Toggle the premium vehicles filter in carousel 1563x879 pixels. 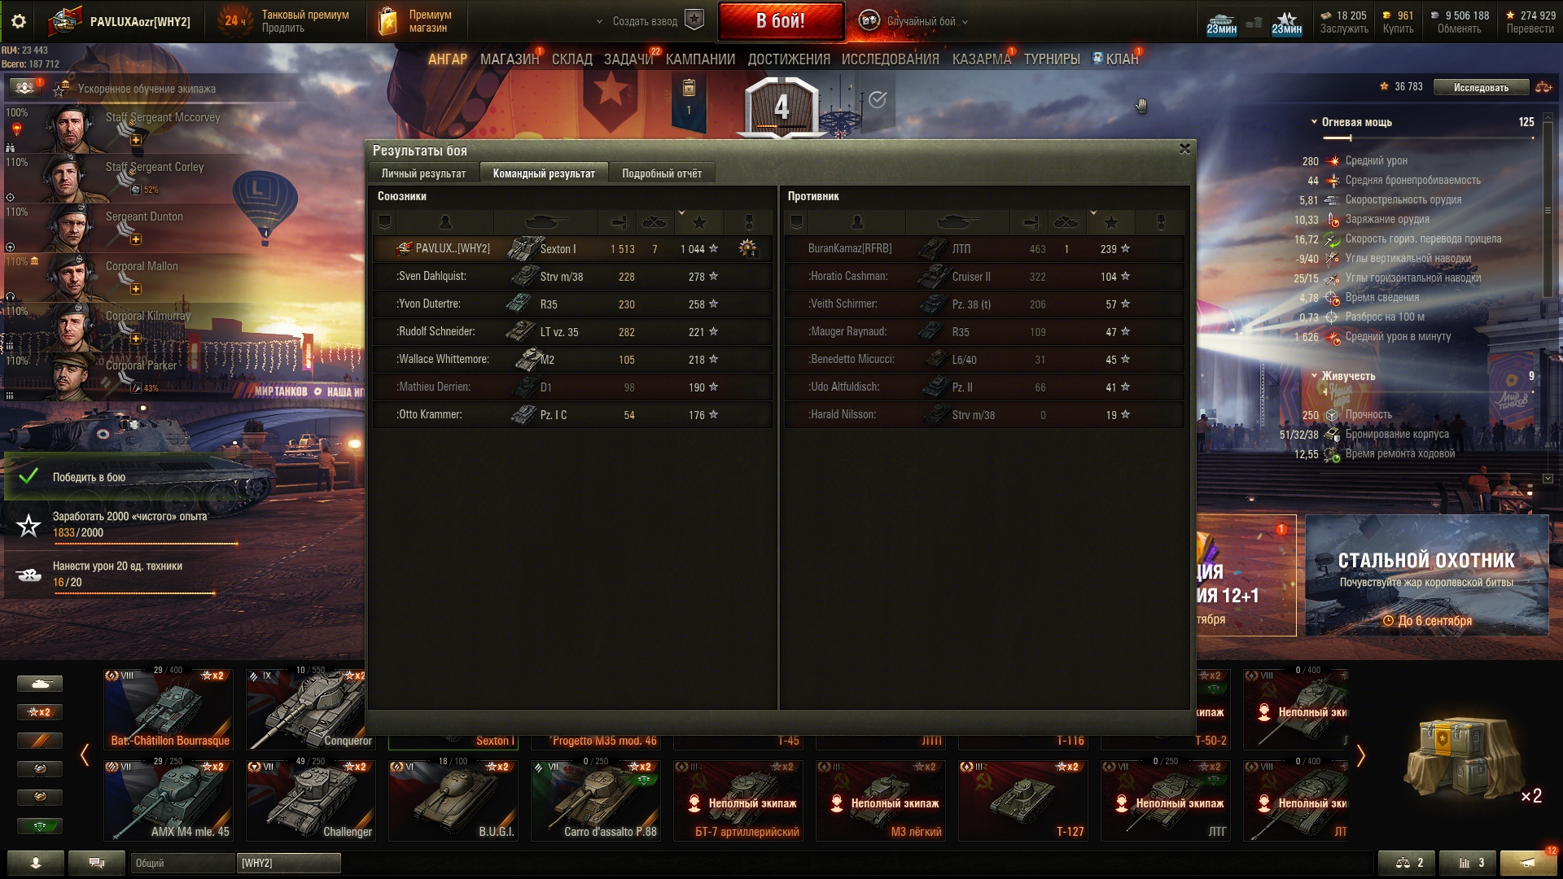(x=40, y=741)
